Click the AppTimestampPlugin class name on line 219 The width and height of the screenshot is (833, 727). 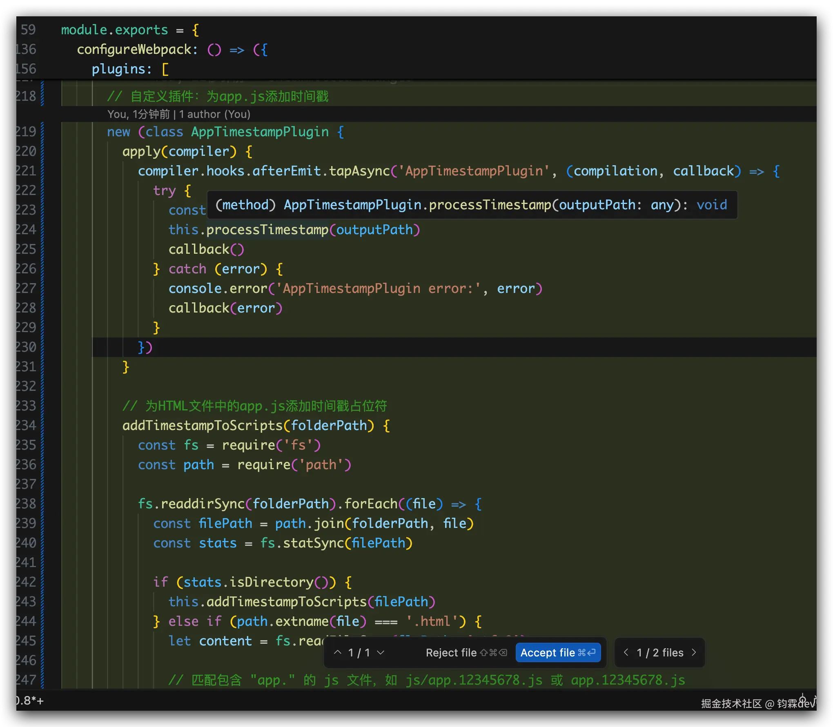(260, 132)
